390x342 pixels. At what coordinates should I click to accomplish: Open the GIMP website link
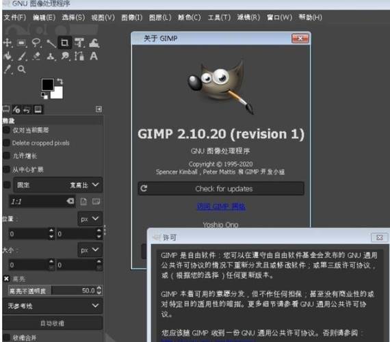click(x=221, y=206)
